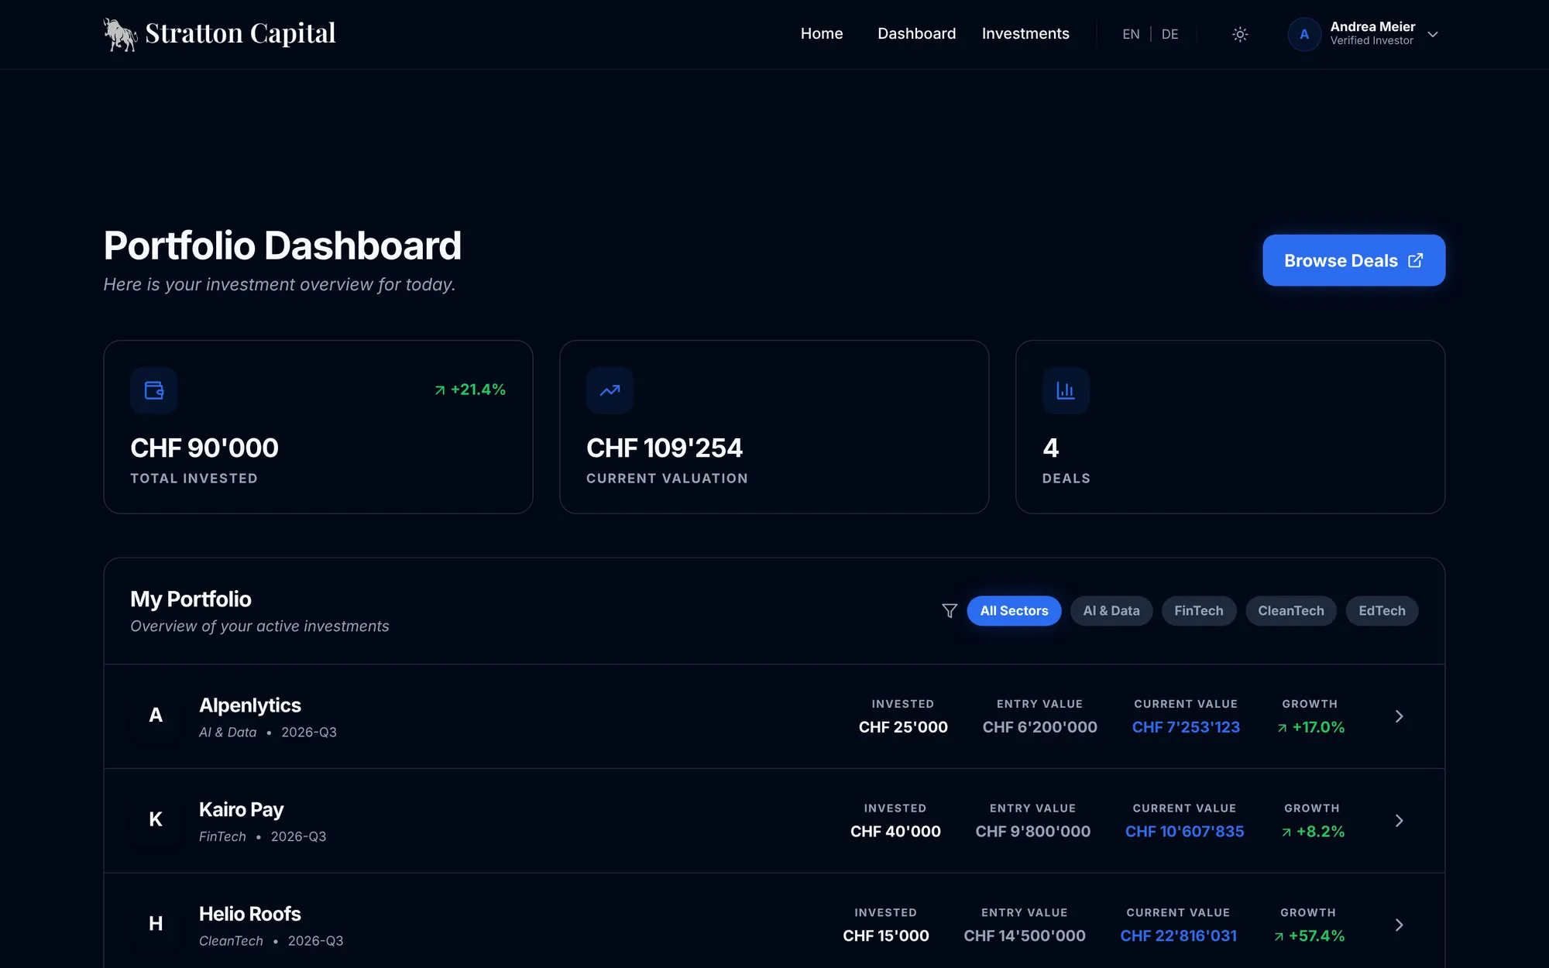1549x968 pixels.
Task: Click the CHF 90'000 total invested value
Action: 204,448
